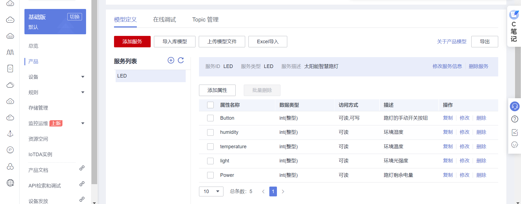Image resolution: width=521 pixels, height=204 pixels.
Task: Expand the 规则 sidebar menu
Action: (x=83, y=92)
